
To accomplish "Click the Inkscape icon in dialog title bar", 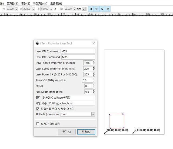I will tap(37, 43).
